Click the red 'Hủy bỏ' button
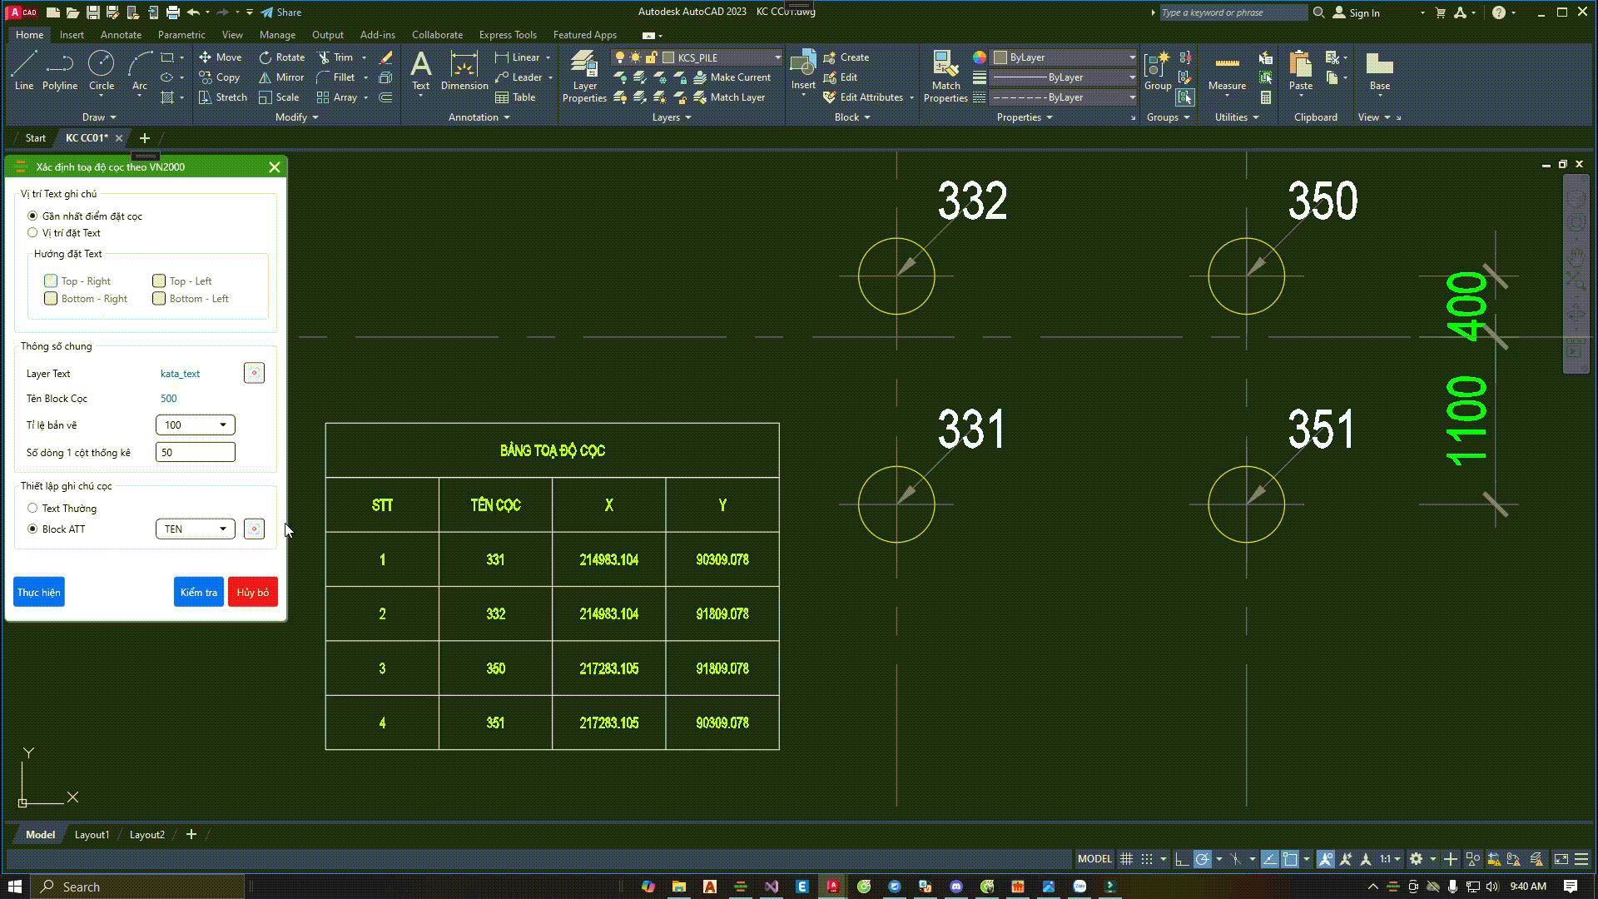Image resolution: width=1598 pixels, height=899 pixels. (252, 593)
